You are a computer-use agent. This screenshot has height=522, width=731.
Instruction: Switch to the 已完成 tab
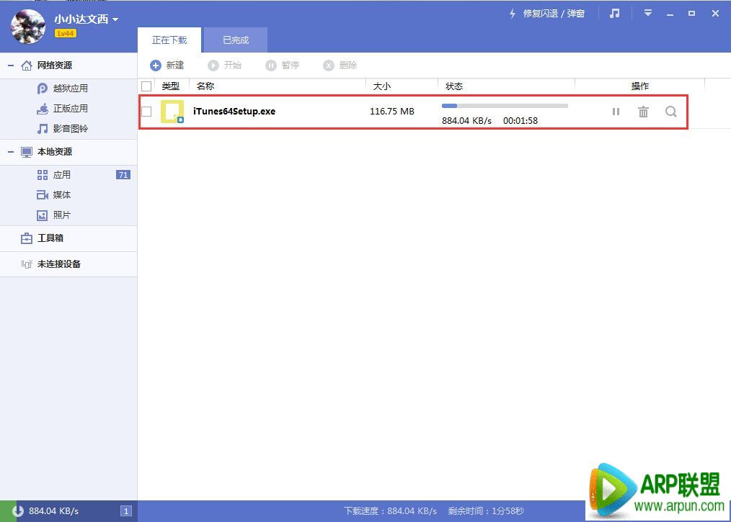tap(235, 40)
